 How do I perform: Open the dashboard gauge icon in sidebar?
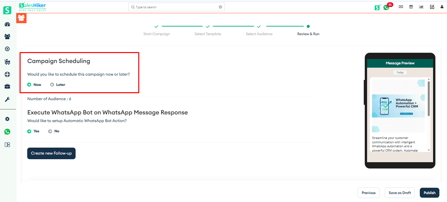pos(7,24)
